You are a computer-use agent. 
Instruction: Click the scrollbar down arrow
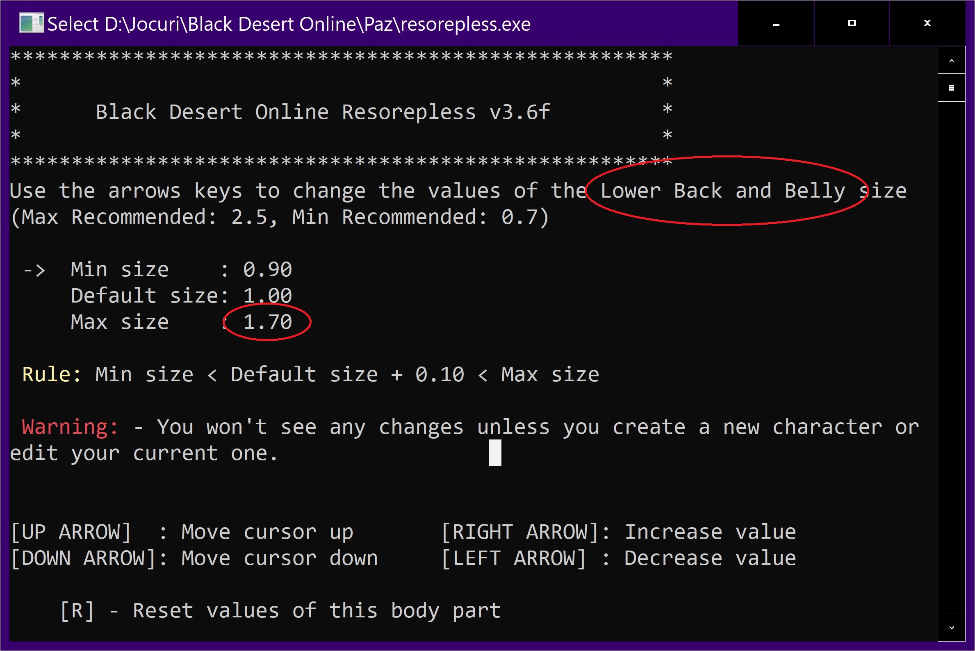point(951,627)
